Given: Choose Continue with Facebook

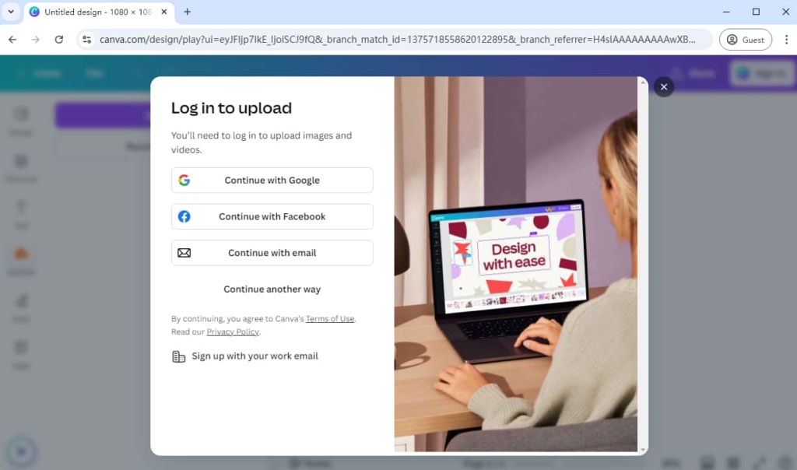Looking at the screenshot, I should 272,217.
